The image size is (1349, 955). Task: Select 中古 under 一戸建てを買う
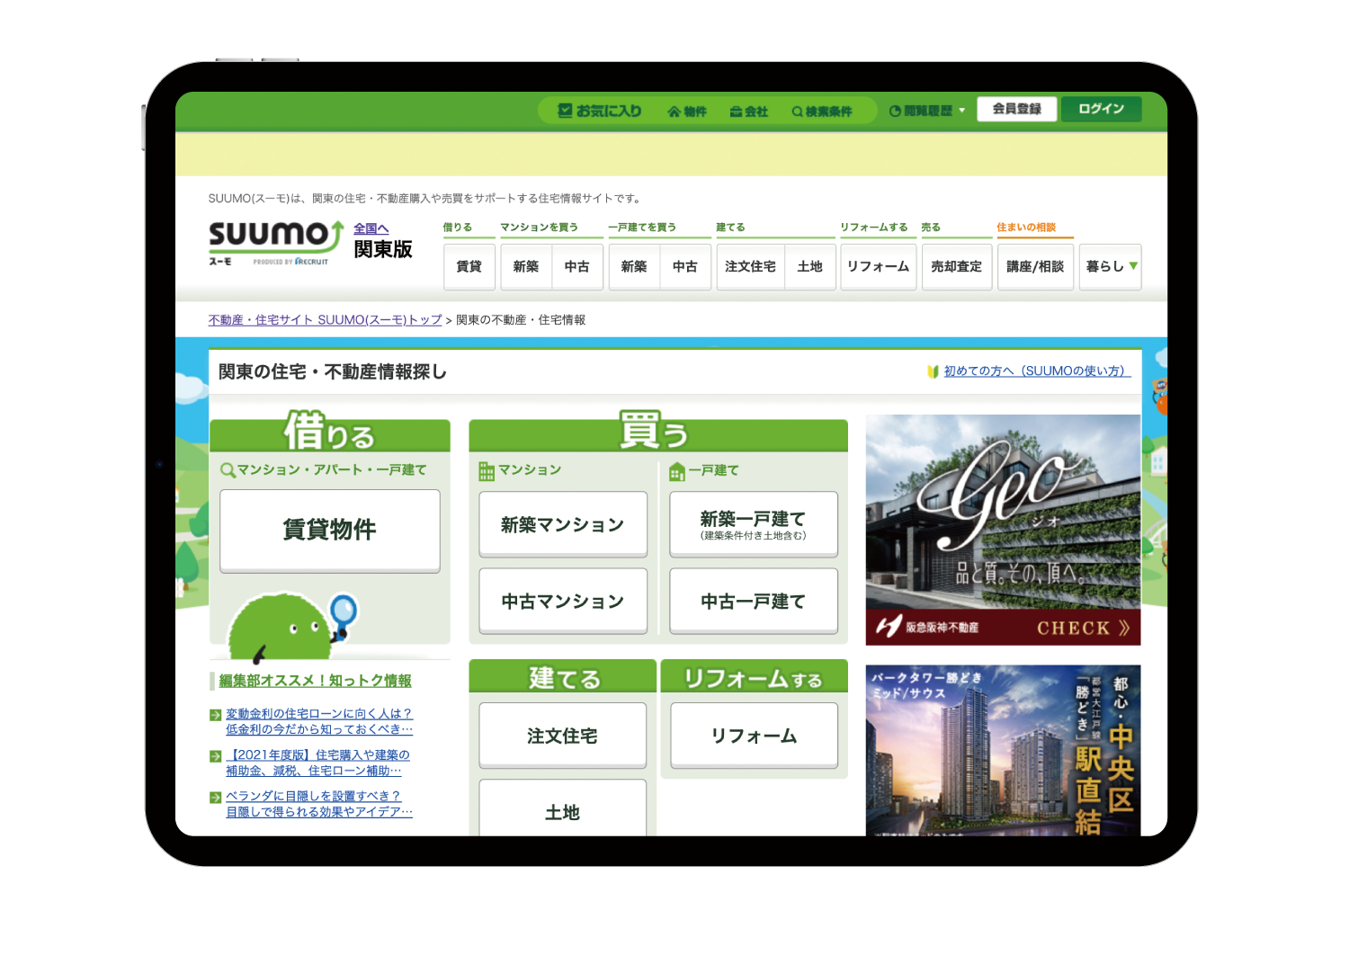(x=685, y=267)
